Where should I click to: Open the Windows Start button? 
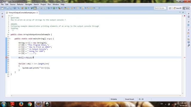[4, 104]
